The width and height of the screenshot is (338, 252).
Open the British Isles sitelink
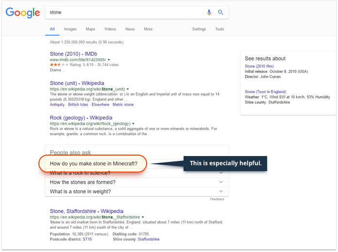pyautogui.click(x=78, y=105)
